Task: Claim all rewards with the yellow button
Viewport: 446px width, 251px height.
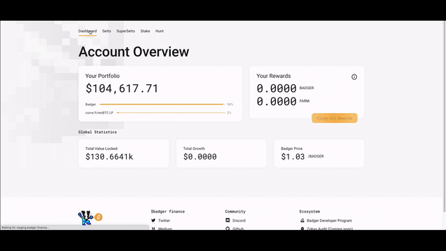Action: pyautogui.click(x=334, y=118)
